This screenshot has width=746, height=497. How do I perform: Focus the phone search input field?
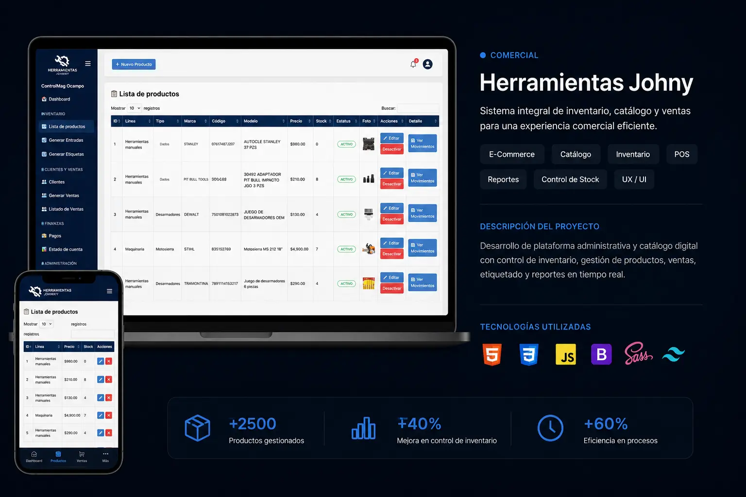click(93, 334)
